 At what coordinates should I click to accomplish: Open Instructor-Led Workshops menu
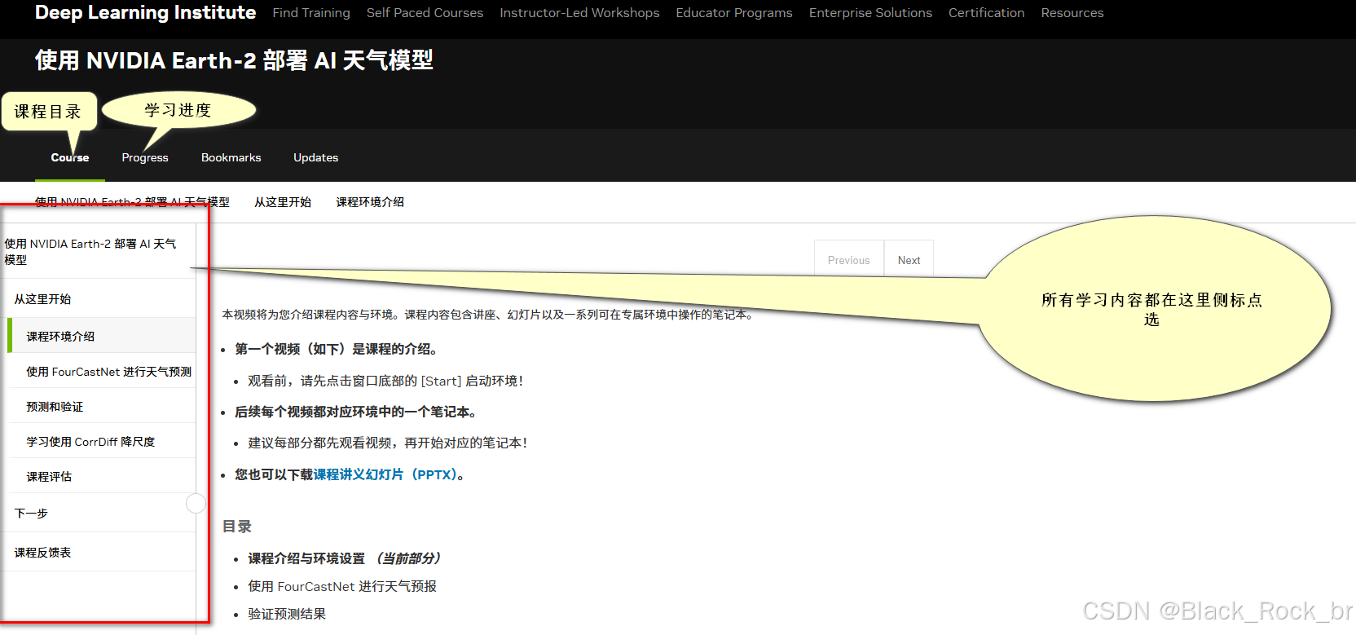coord(579,13)
